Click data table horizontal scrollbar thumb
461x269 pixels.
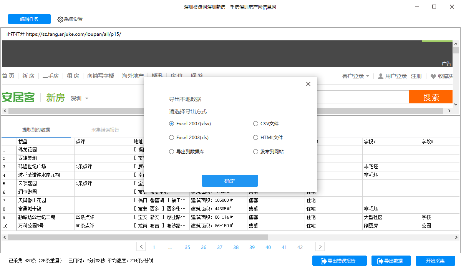click(138, 237)
